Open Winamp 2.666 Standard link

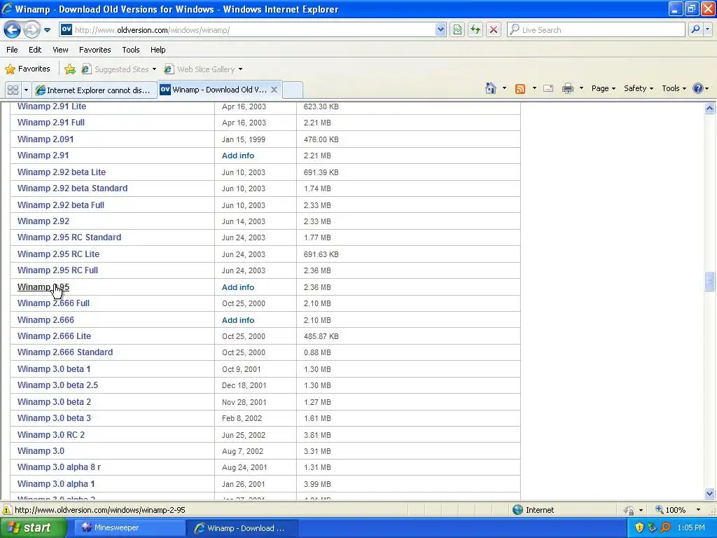coord(65,352)
